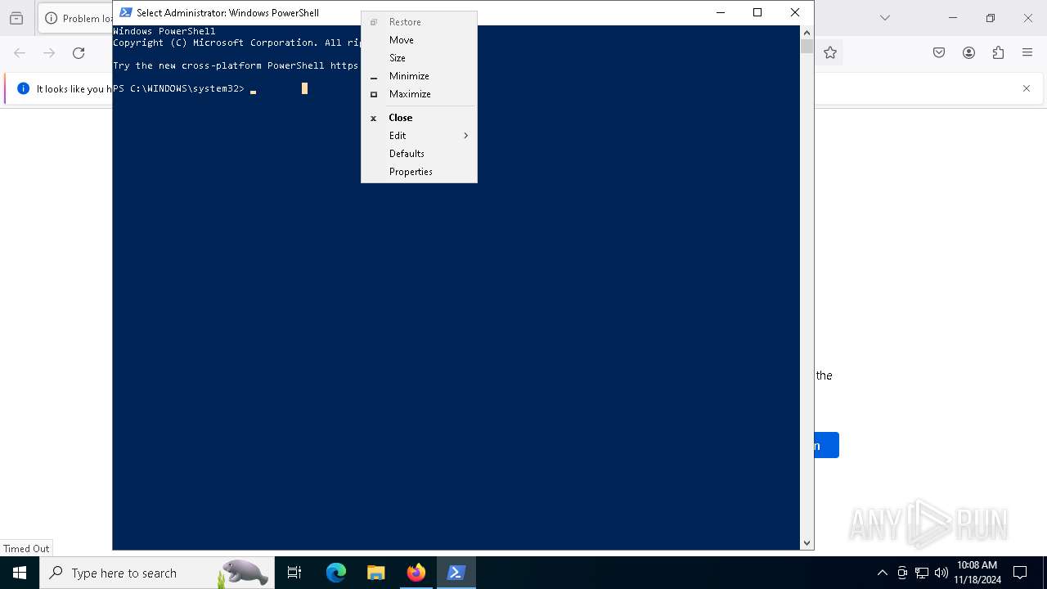
Task: Select Maximize in the context menu
Action: point(419,94)
